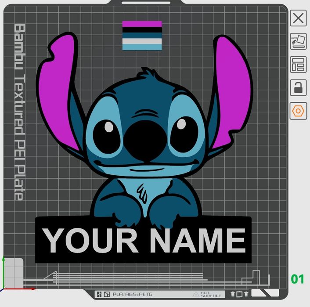Toggle the plate lock icon
Viewport: 310px width, 307px height.
[298, 88]
